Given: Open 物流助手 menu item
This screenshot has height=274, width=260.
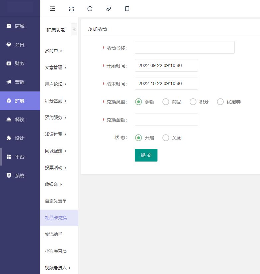Looking at the screenshot, I should [x=54, y=234].
